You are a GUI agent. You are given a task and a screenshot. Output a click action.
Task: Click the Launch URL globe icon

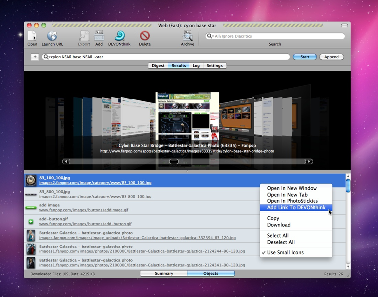52,36
